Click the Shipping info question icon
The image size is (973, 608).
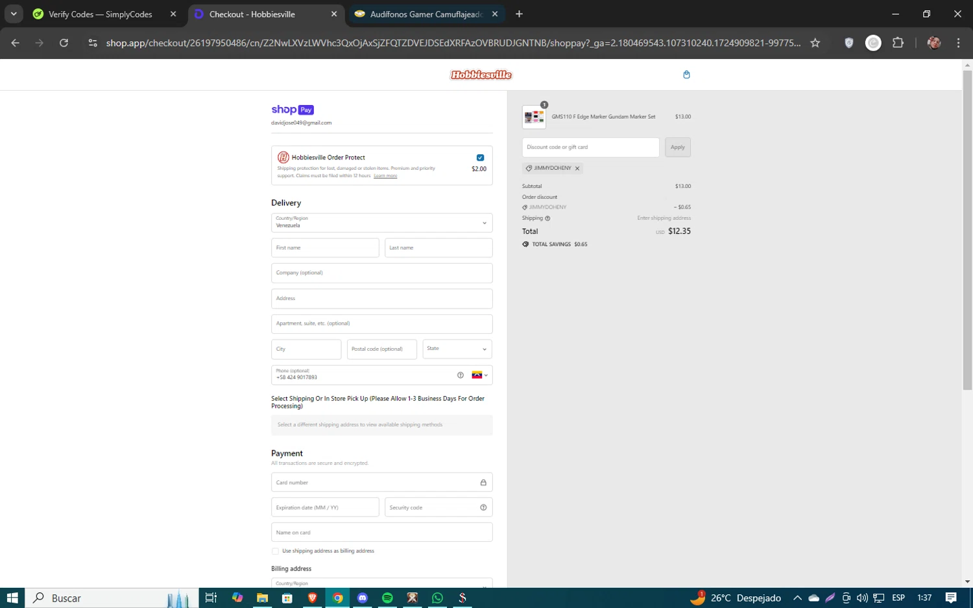547,218
